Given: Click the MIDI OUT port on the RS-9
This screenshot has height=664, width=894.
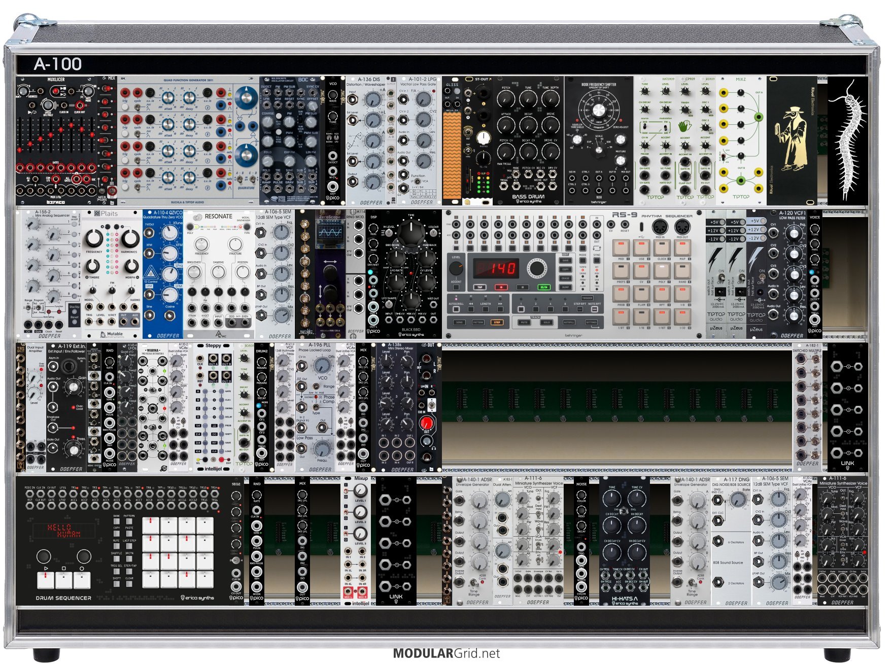Looking at the screenshot, I should [x=682, y=227].
